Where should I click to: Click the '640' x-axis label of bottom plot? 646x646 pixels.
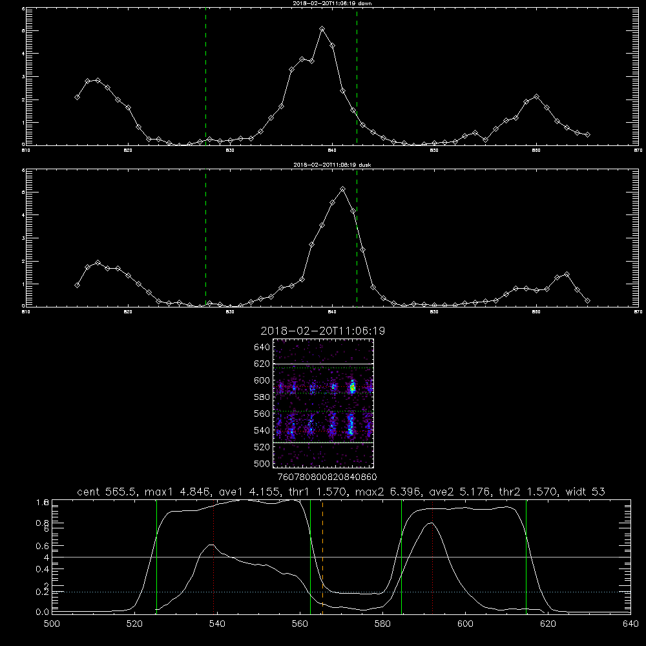click(x=630, y=624)
